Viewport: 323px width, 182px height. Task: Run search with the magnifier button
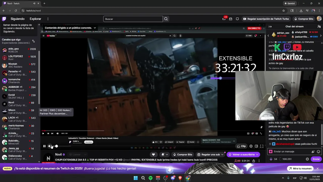click(x=166, y=19)
